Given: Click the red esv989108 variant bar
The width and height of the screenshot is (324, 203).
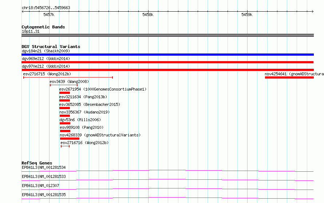Looking at the screenshot, I should pos(65,131).
